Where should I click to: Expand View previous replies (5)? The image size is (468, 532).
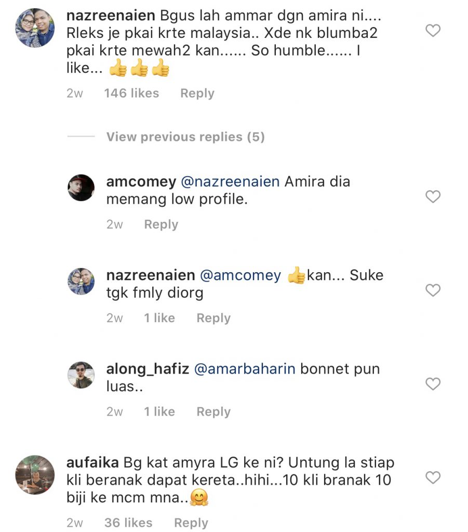coord(185,137)
